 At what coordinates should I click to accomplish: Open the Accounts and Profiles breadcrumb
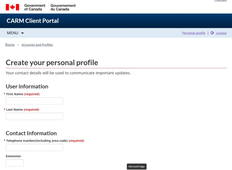point(37,45)
